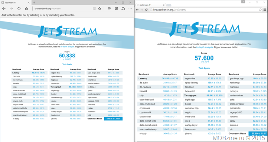This screenshot has width=268, height=142.
Task: Bookmark page with Chrome star icon
Action: [x=260, y=10]
